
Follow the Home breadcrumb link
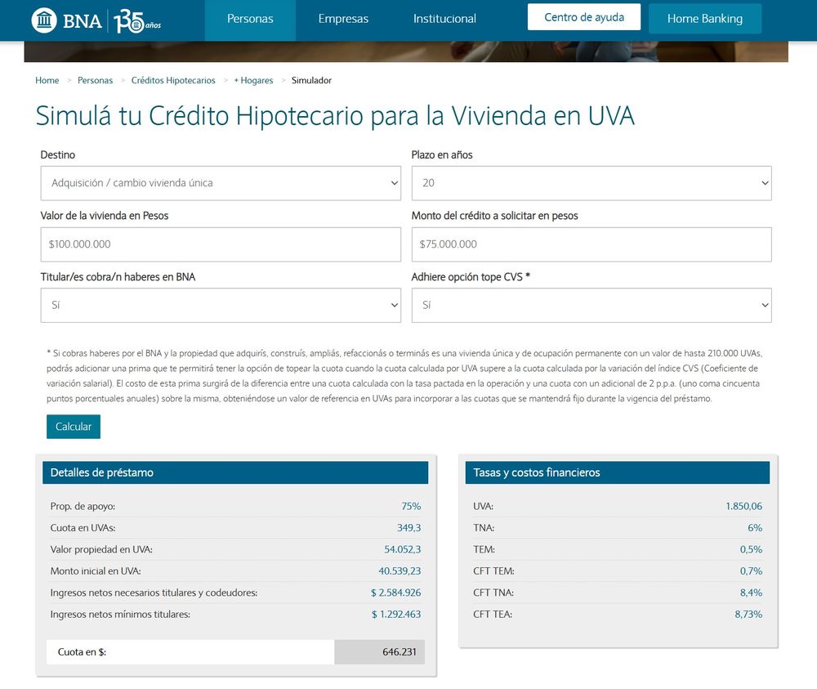tap(47, 80)
